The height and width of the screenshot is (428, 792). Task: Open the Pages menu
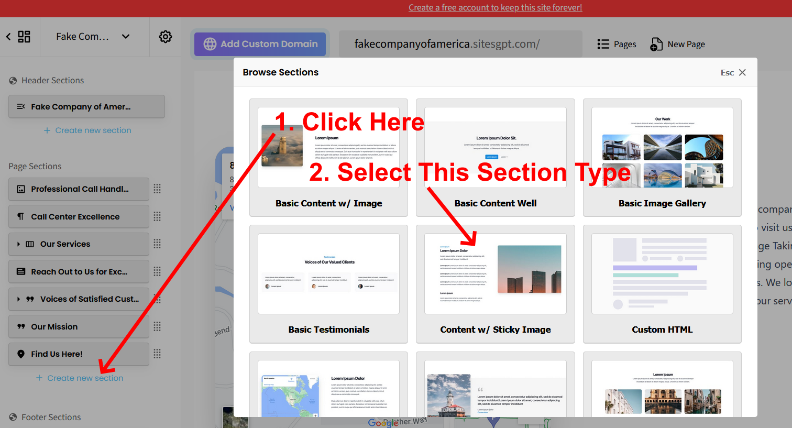[x=617, y=45]
